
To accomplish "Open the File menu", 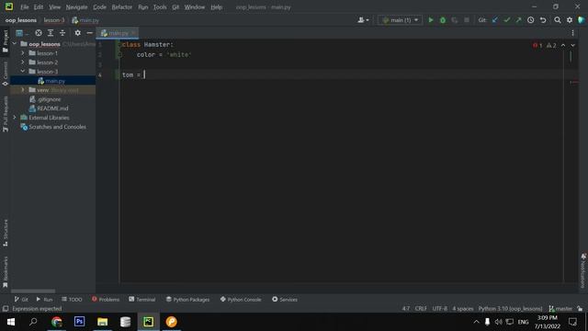I will click(x=25, y=7).
